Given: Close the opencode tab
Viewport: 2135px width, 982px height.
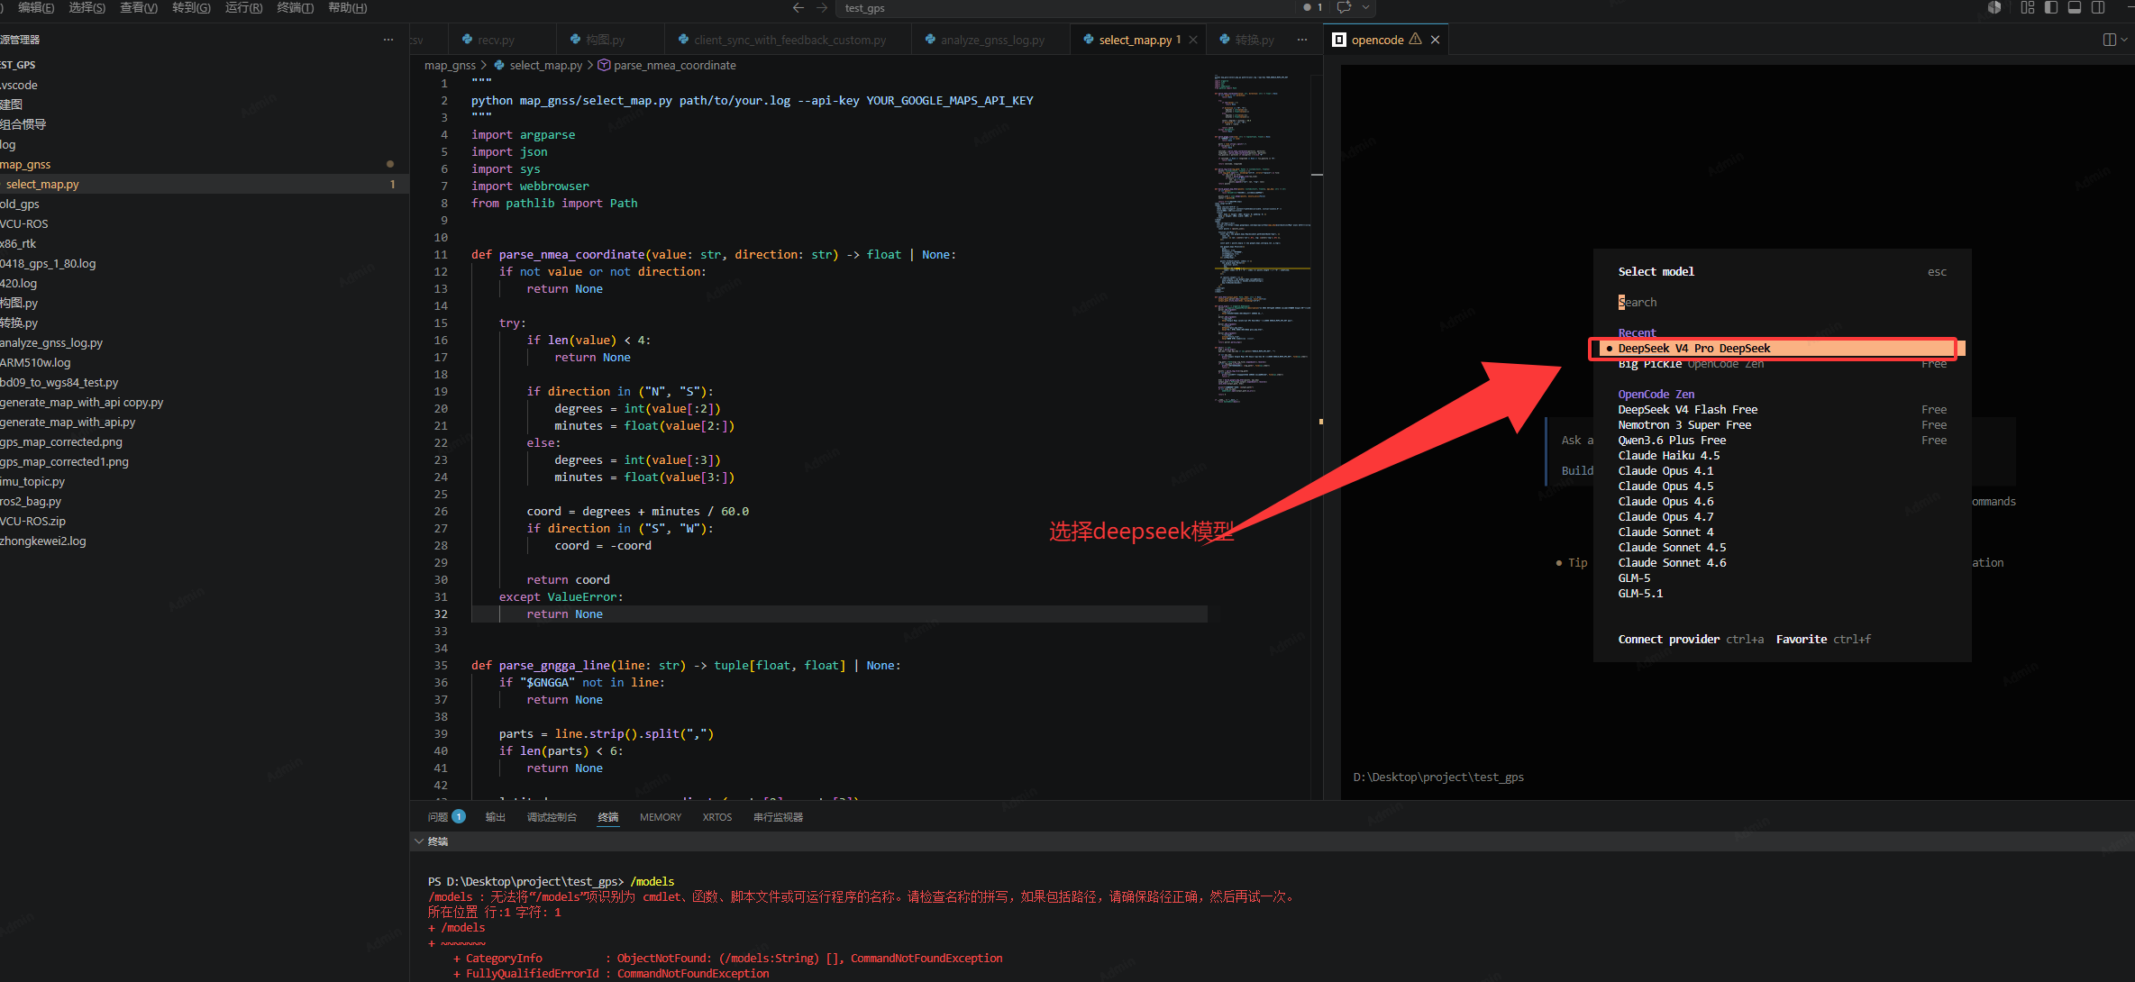Looking at the screenshot, I should tap(1435, 40).
